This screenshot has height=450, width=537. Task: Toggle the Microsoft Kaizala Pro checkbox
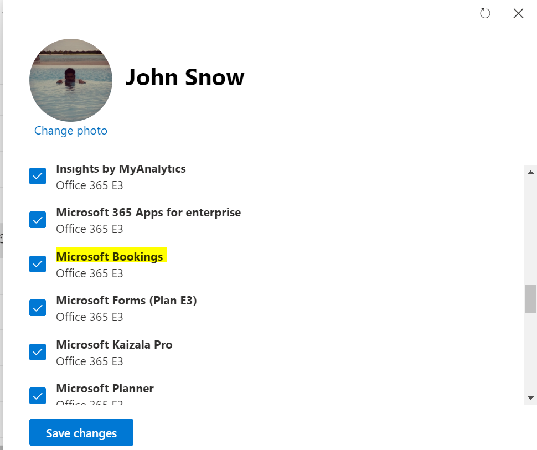[38, 352]
